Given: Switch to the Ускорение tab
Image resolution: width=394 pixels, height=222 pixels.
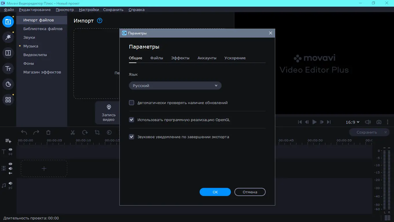Looking at the screenshot, I should click(235, 58).
